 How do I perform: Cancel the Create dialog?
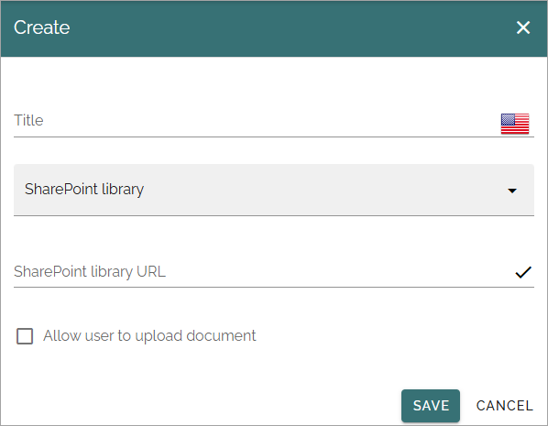505,406
